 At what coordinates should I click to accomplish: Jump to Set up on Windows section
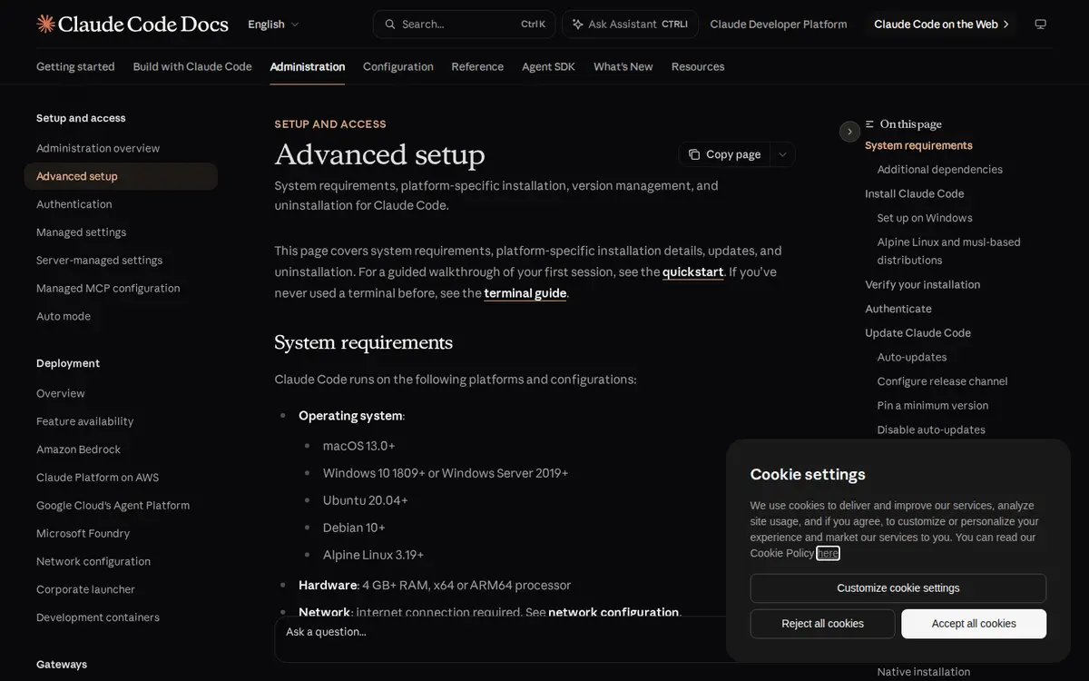coord(925,218)
